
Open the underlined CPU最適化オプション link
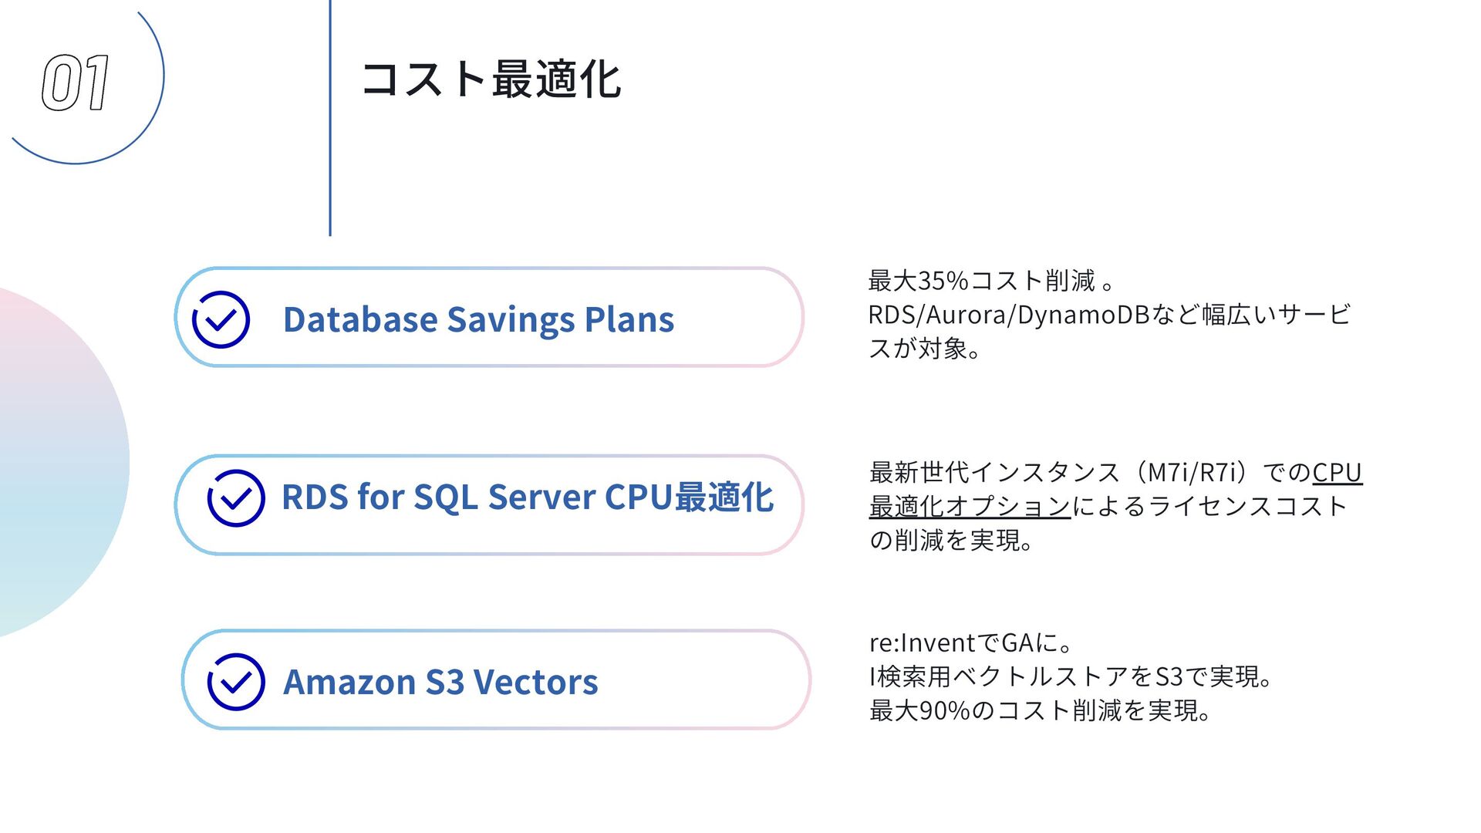970,507
